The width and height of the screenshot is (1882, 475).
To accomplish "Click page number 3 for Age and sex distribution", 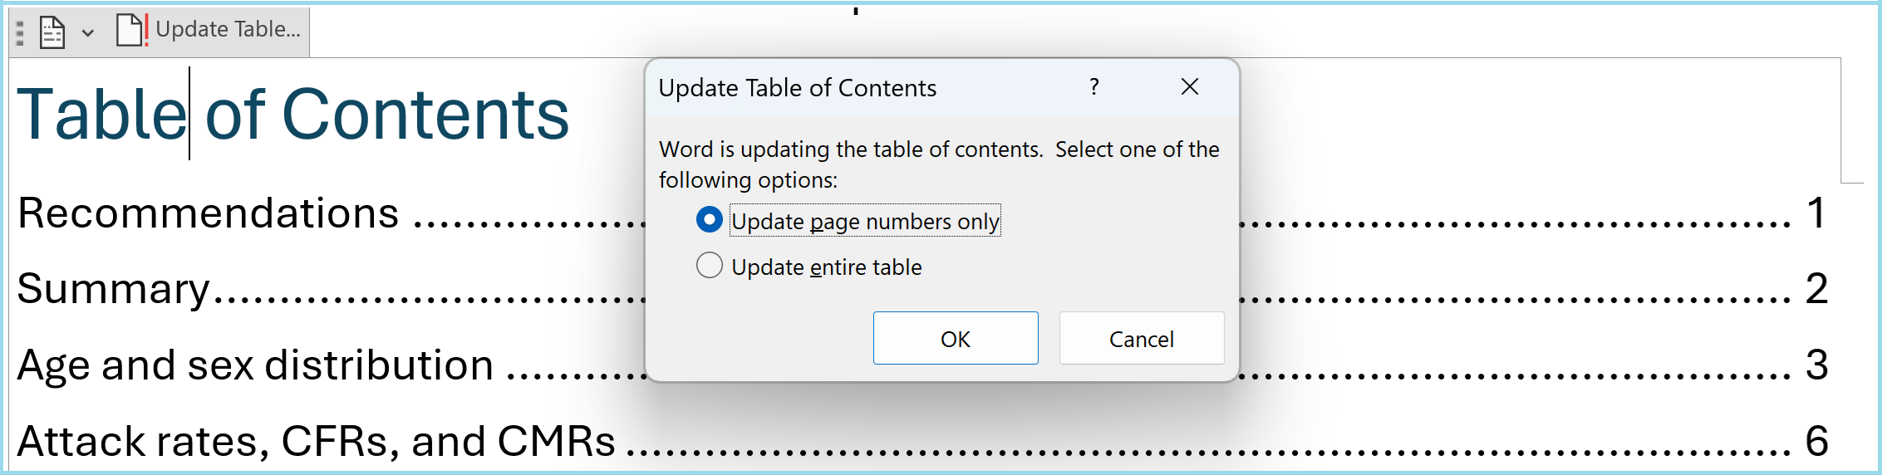I will pos(1816,365).
